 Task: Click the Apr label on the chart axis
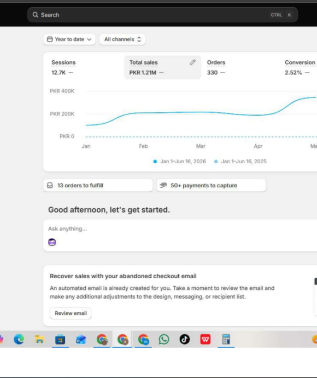(x=258, y=146)
